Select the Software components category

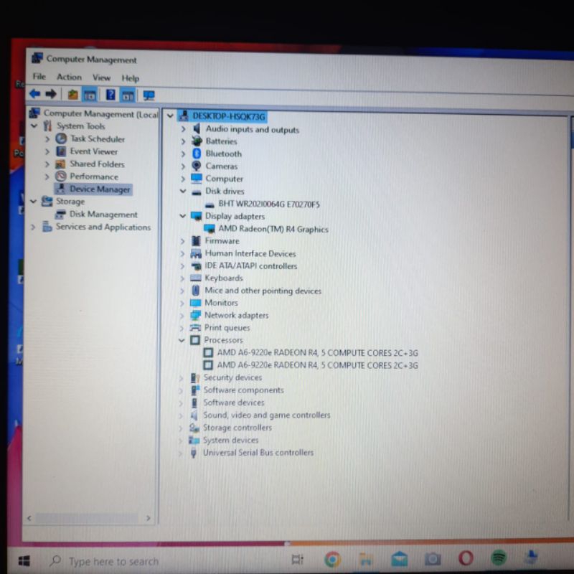243,390
